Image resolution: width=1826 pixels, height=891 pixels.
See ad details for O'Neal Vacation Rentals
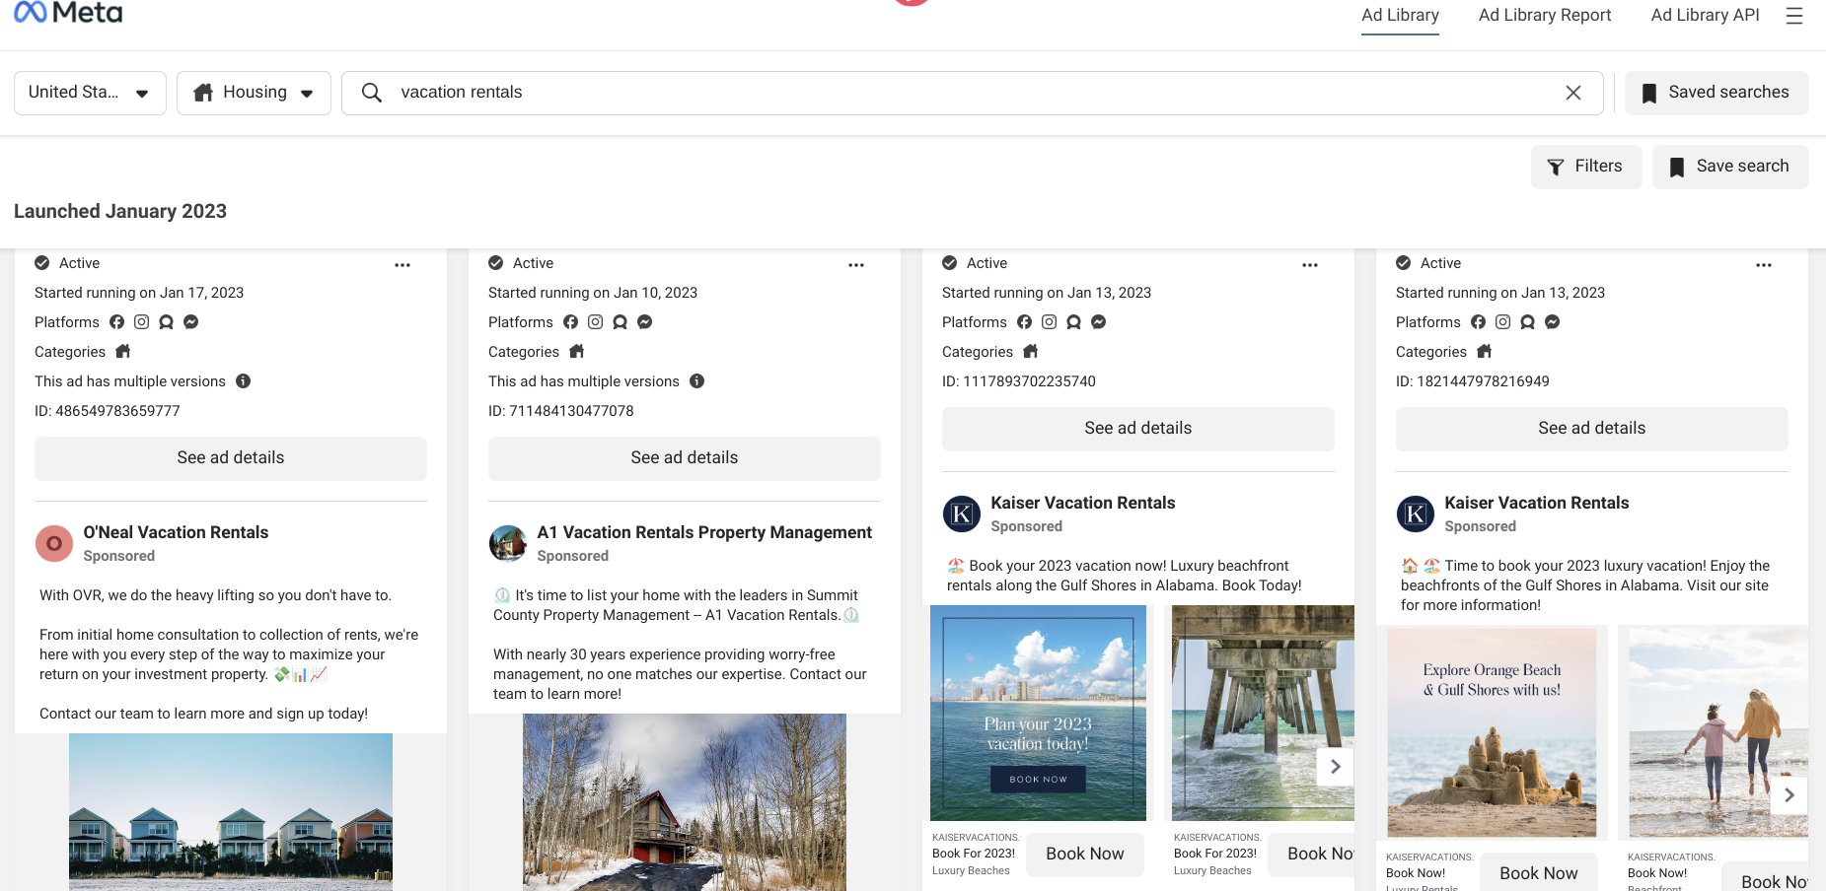(231, 458)
